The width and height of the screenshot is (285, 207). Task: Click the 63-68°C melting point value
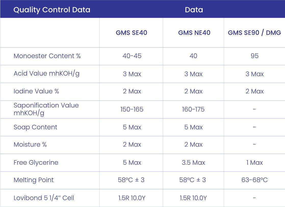pyautogui.click(x=254, y=180)
